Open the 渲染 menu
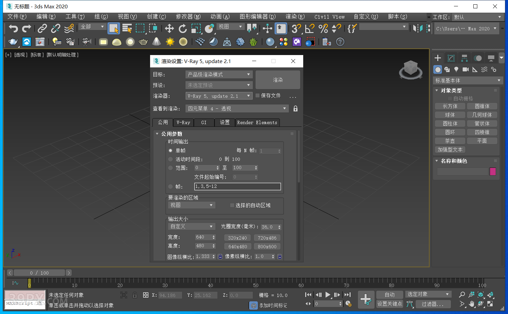This screenshot has width=508, height=314. pos(295,16)
